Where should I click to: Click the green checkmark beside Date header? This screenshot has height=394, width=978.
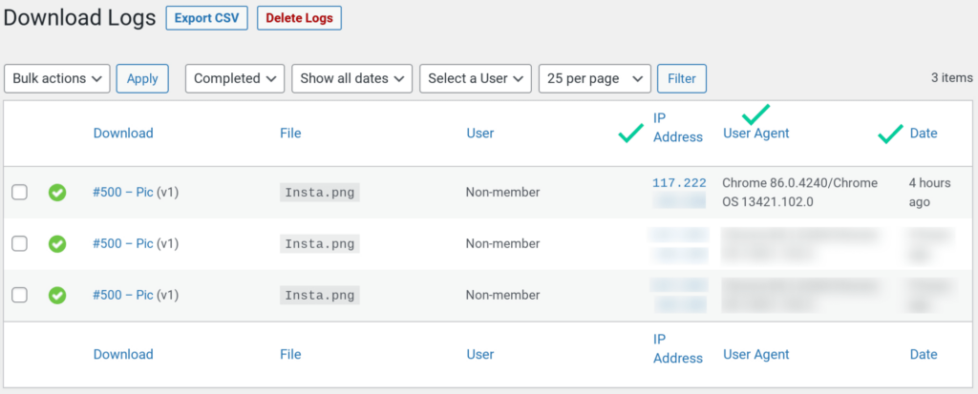pos(890,135)
